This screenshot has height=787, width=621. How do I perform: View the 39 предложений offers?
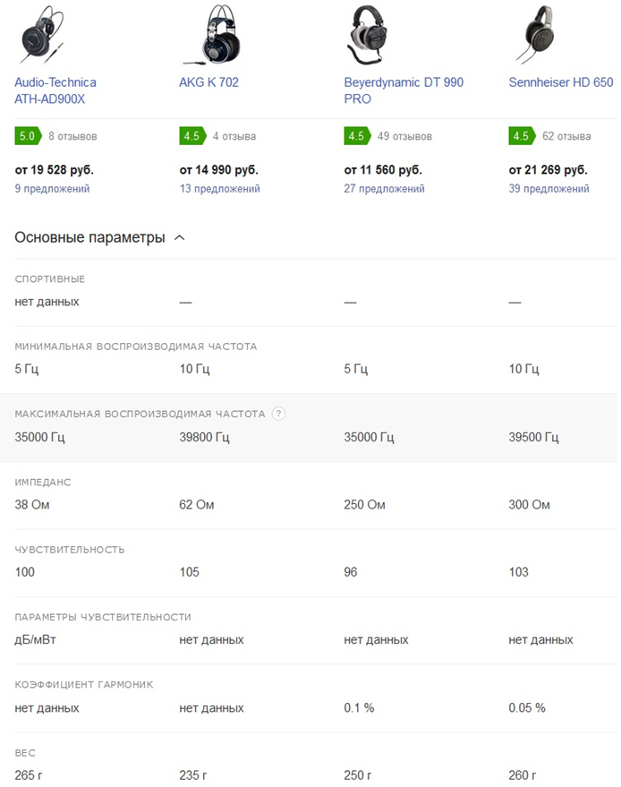click(x=549, y=189)
